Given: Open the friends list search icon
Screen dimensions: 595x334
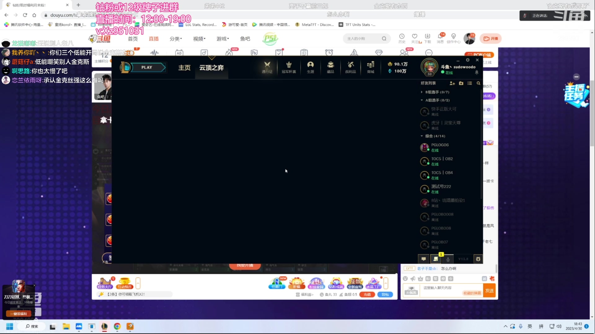Looking at the screenshot, I should click(478, 83).
